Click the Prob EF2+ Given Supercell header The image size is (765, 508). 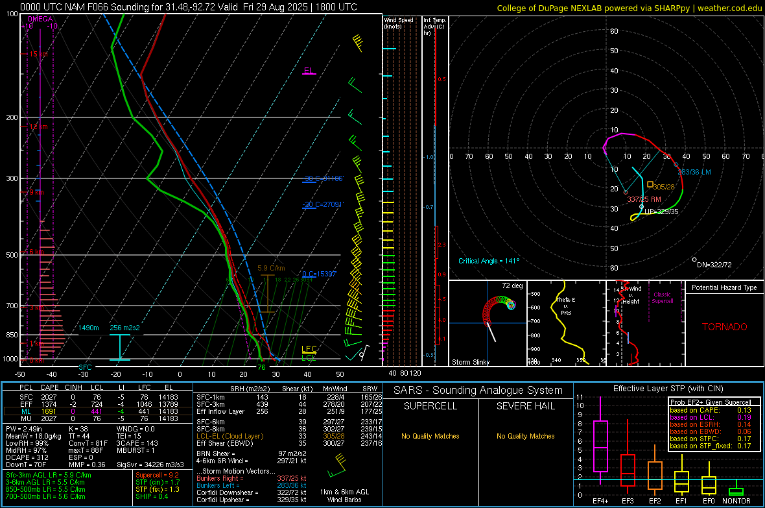pos(711,402)
